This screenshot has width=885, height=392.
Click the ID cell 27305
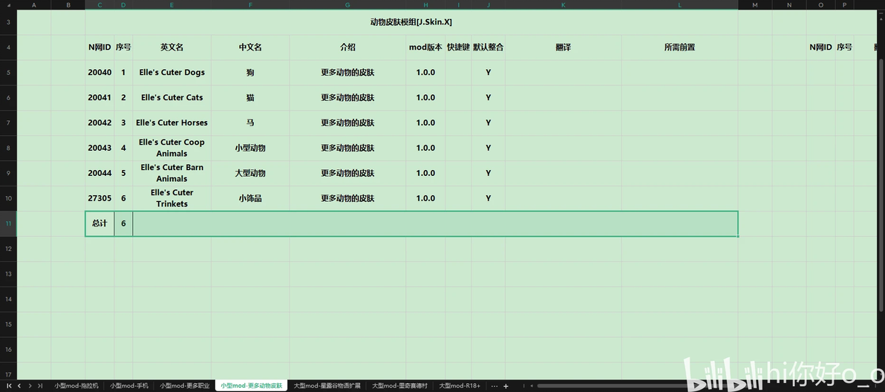(x=99, y=198)
